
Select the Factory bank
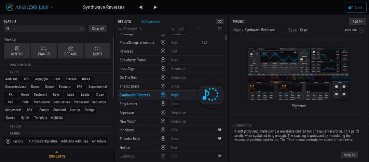[15, 141]
